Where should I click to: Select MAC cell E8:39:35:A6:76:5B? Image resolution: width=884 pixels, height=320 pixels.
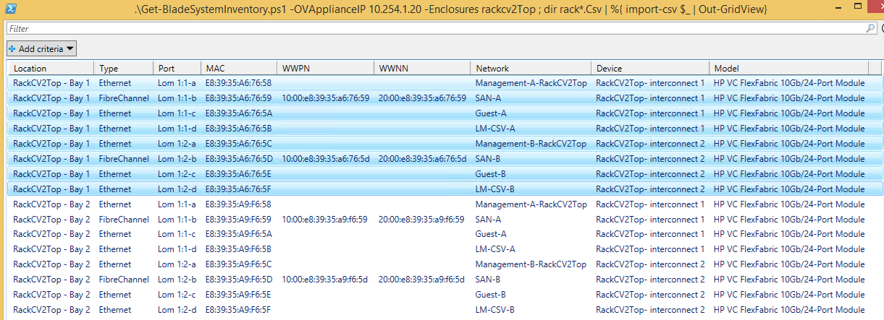pyautogui.click(x=239, y=129)
